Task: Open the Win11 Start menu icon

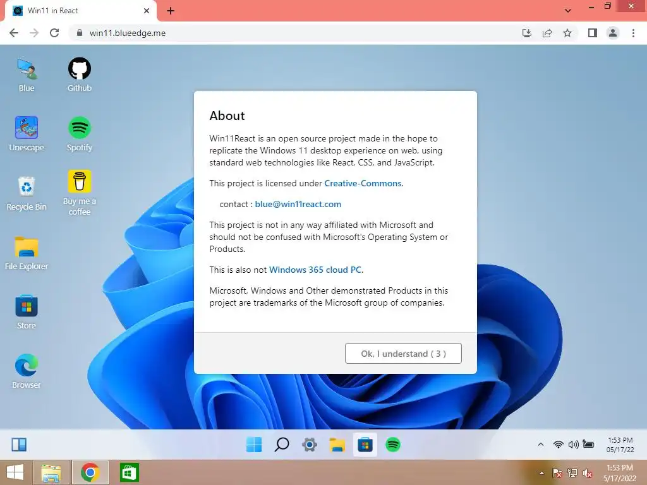Action: (x=254, y=445)
